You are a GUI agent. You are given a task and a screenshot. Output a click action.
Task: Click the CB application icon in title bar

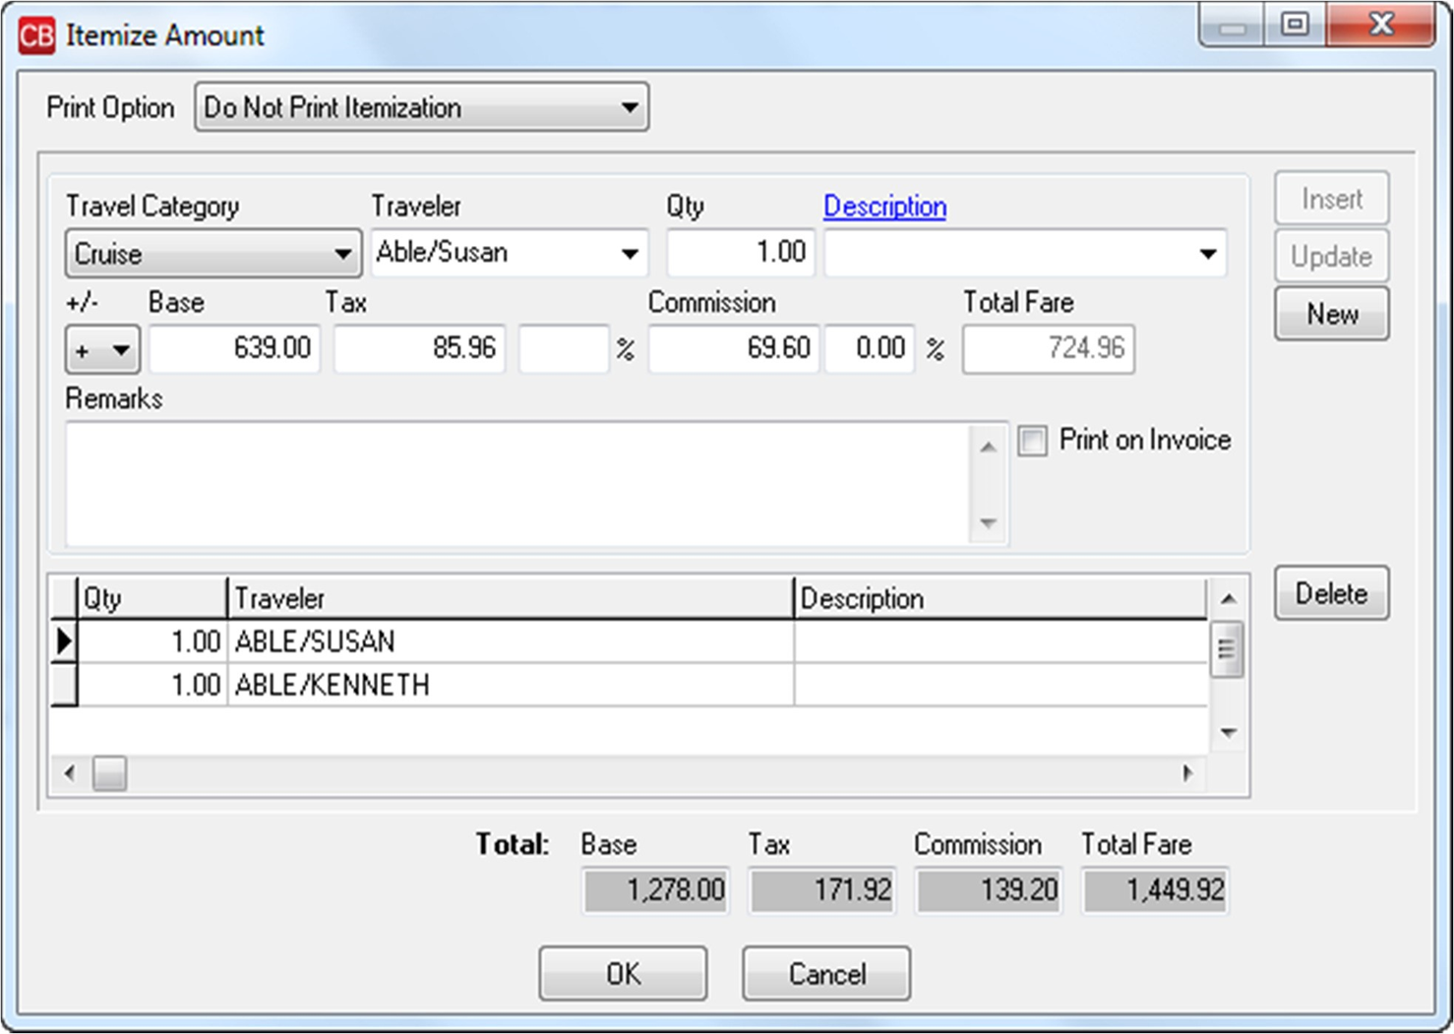[36, 35]
